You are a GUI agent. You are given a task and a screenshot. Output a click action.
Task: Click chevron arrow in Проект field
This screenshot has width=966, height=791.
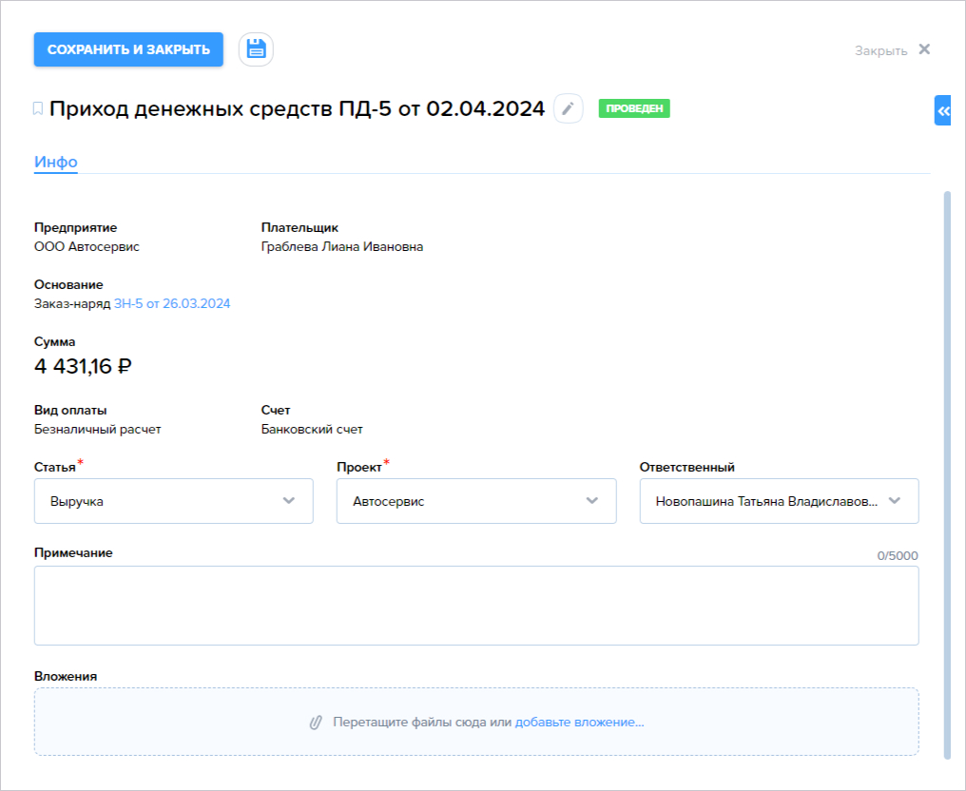click(591, 501)
